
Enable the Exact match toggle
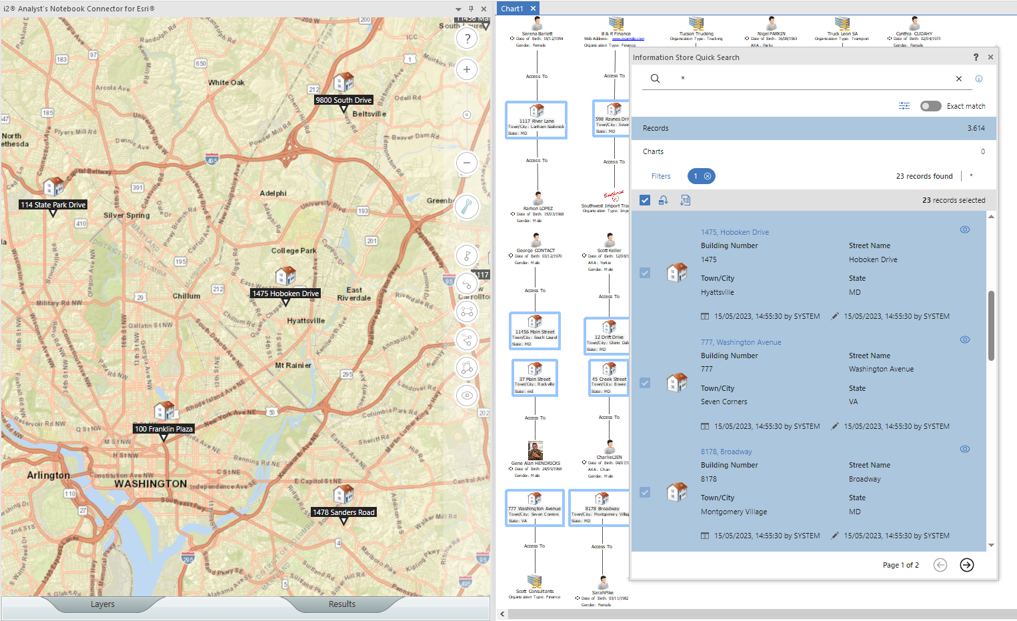coord(931,105)
